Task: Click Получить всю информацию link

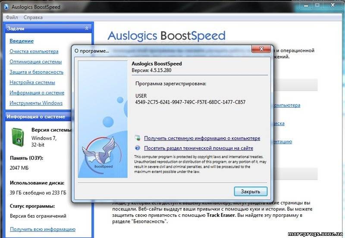Action: 43,229
